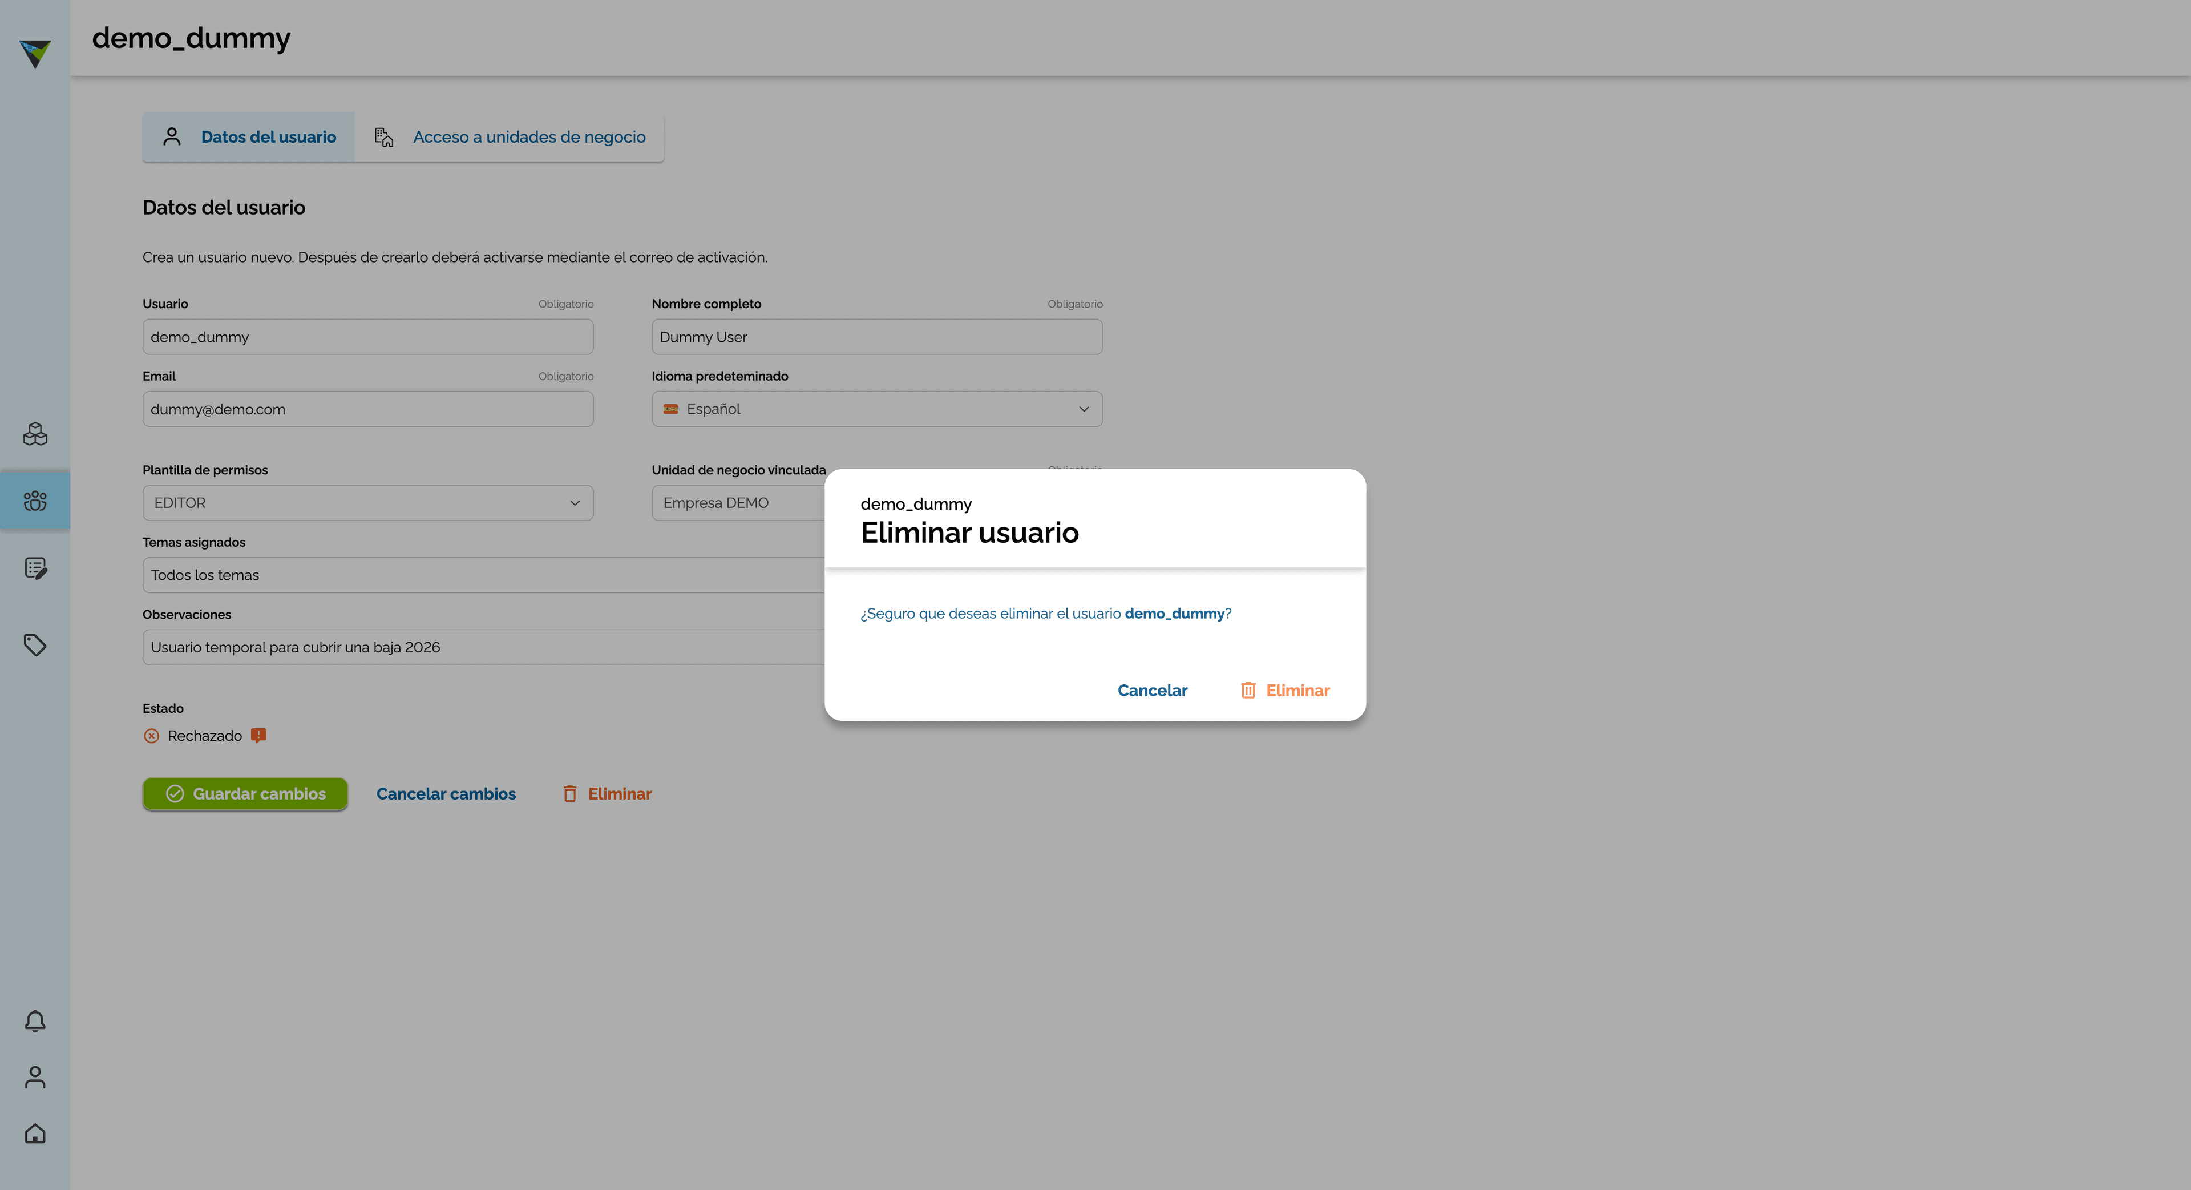Screen dimensions: 2191x1190
Task: Click the app logo in the sidebar
Action: [35, 54]
